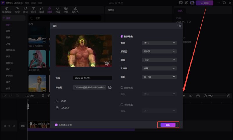Select the 影片導出 video export radio button
The image size is (233, 140).
(122, 36)
